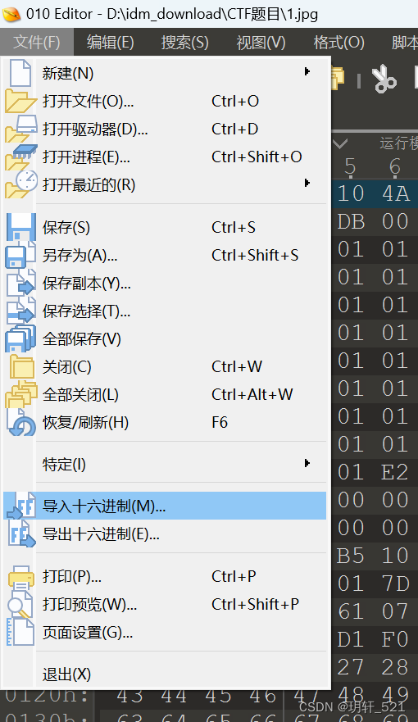Image resolution: width=418 pixels, height=722 pixels.
Task: Open the 搜索(S) menu
Action: [184, 43]
